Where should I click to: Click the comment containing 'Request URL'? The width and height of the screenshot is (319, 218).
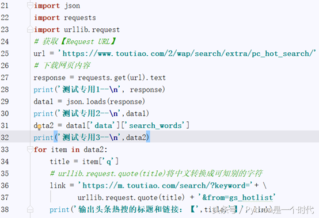(x=75, y=41)
